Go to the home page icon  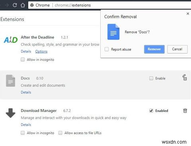(x=23, y=5)
